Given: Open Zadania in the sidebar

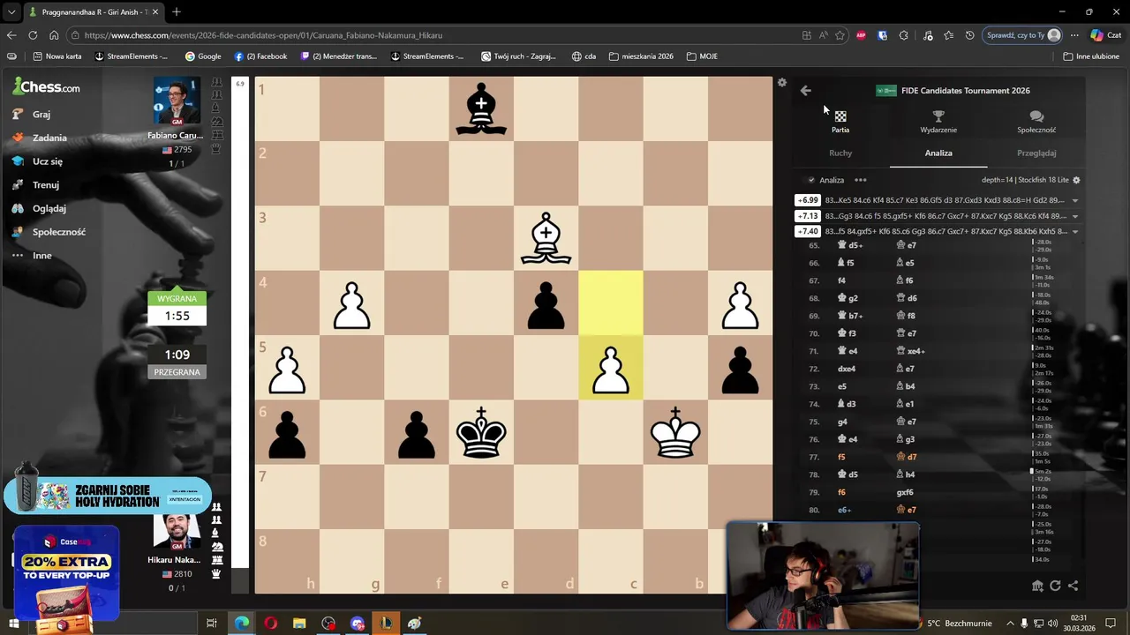Looking at the screenshot, I should point(40,138).
